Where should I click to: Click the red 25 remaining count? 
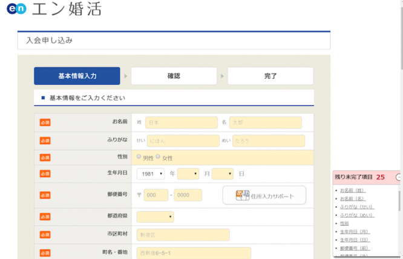(x=381, y=177)
